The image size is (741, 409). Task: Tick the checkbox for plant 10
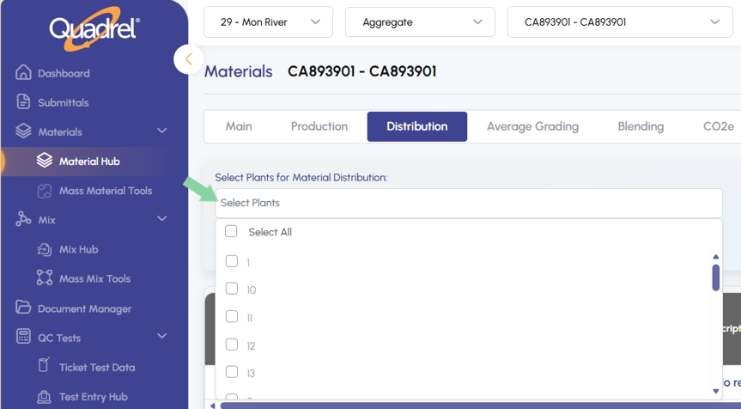tap(231, 289)
